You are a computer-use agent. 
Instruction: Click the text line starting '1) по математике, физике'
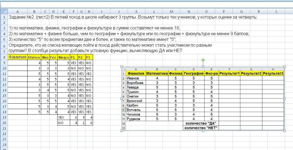click(x=94, y=28)
